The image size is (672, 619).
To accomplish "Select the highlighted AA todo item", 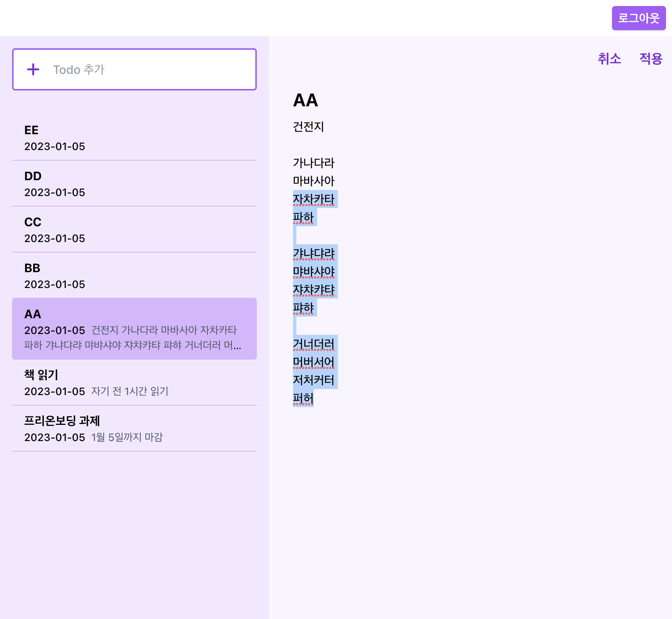I will pyautogui.click(x=134, y=329).
